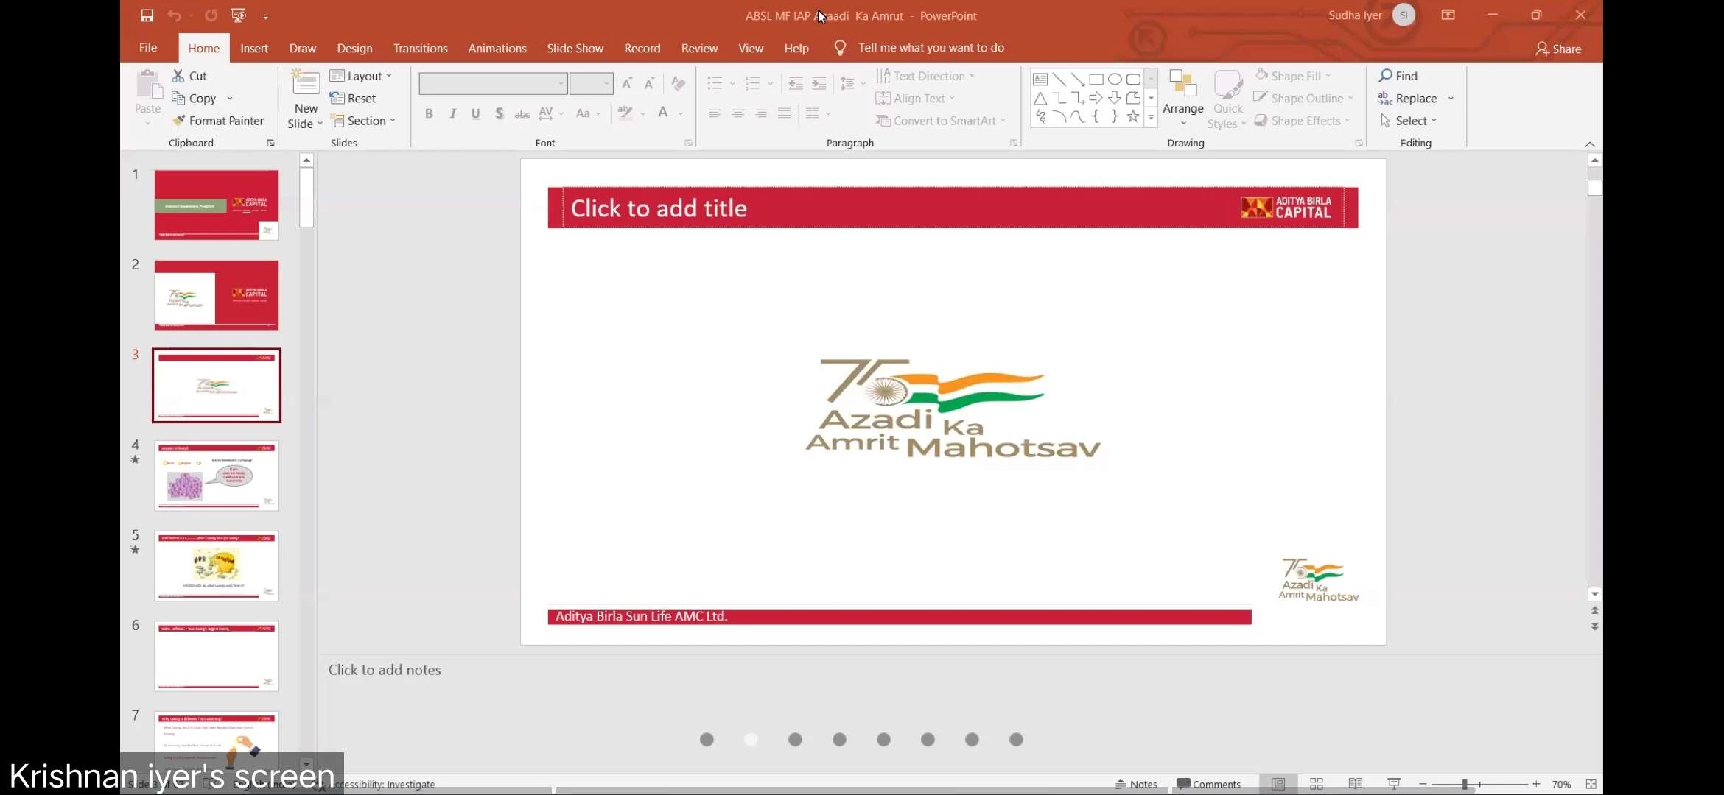Switch to the Insert tab
The height and width of the screenshot is (795, 1724).
pyautogui.click(x=254, y=48)
